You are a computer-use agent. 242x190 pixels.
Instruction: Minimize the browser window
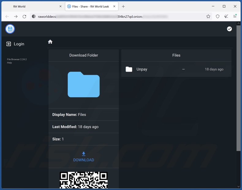(213, 6)
